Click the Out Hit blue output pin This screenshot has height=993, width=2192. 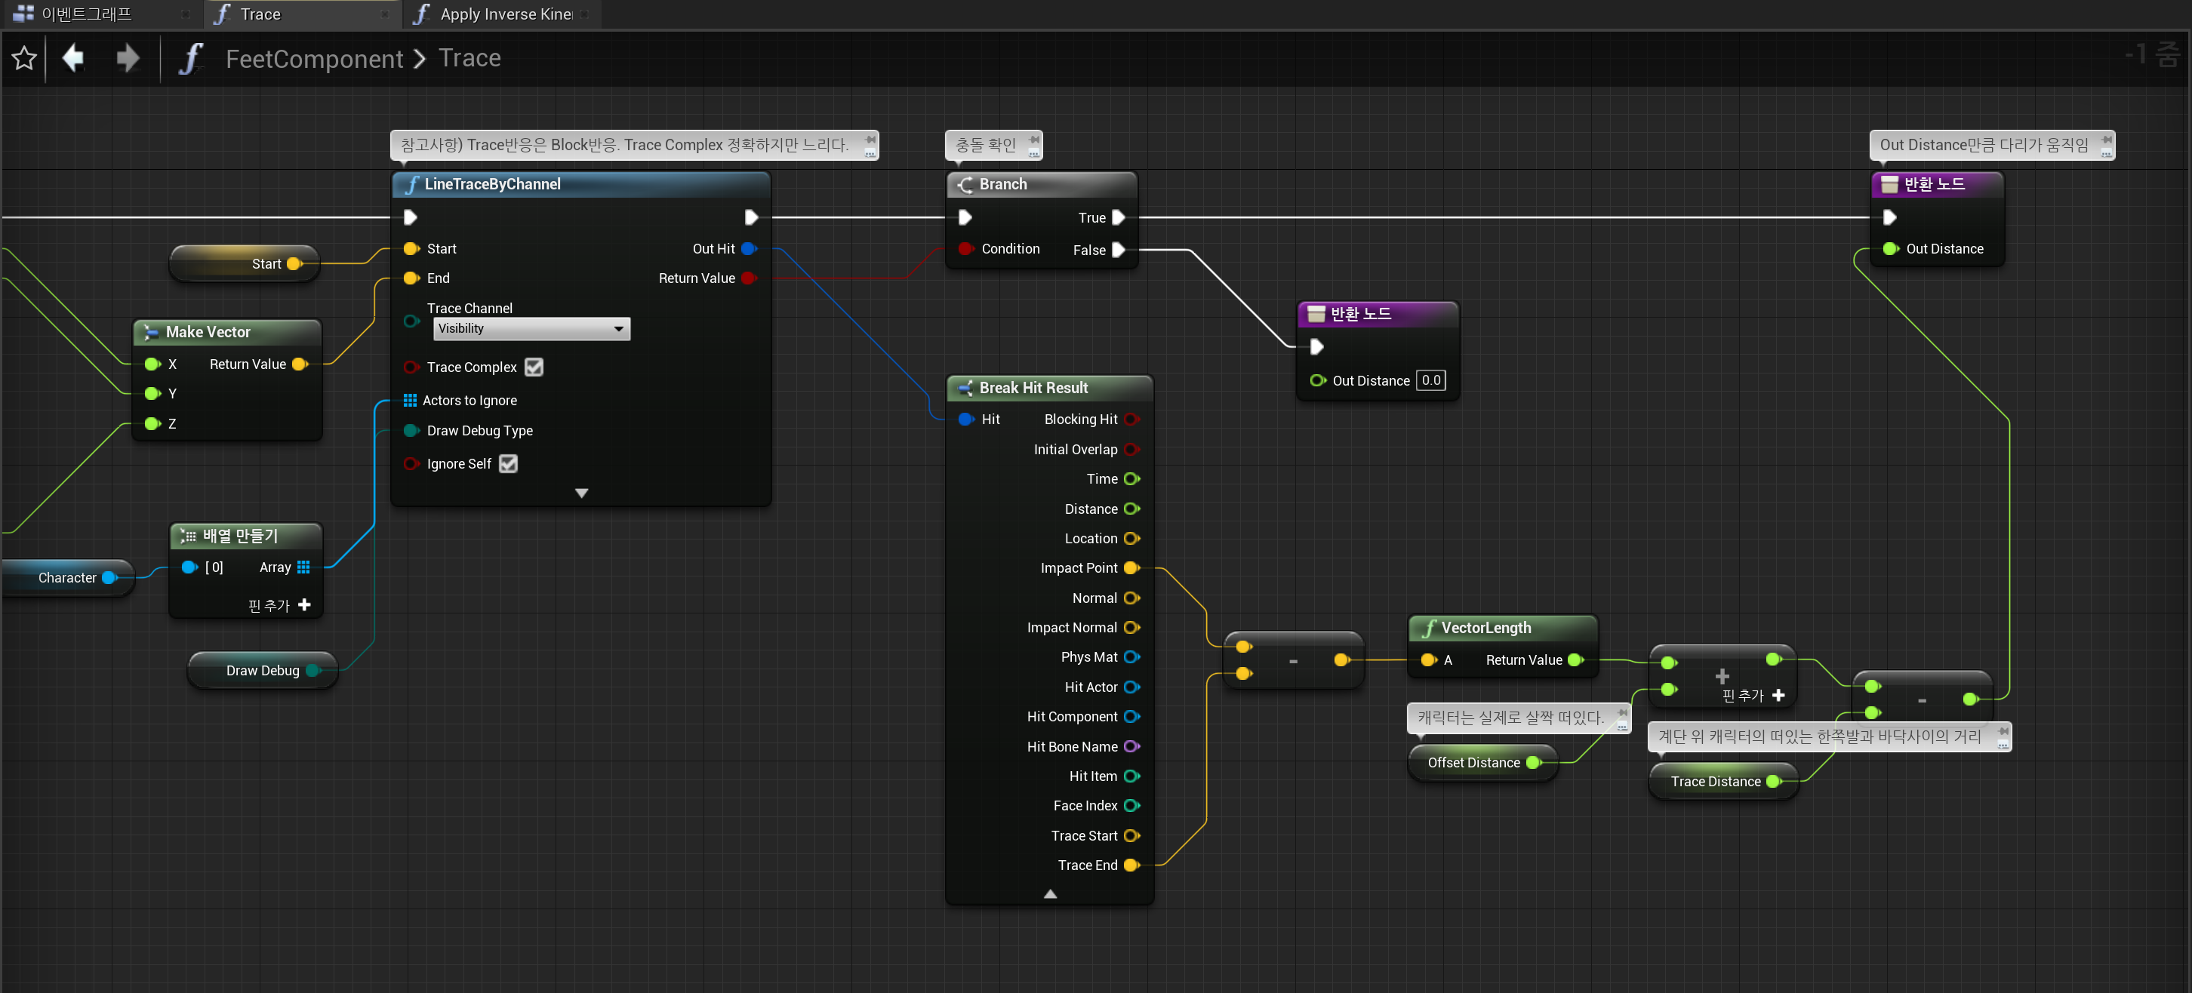(x=750, y=248)
